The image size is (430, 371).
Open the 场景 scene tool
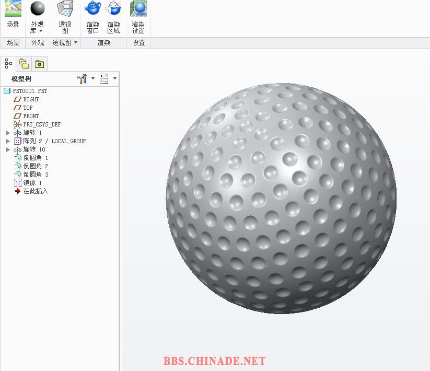pyautogui.click(x=13, y=14)
